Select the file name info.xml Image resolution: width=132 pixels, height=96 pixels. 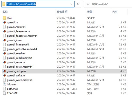point(12,84)
